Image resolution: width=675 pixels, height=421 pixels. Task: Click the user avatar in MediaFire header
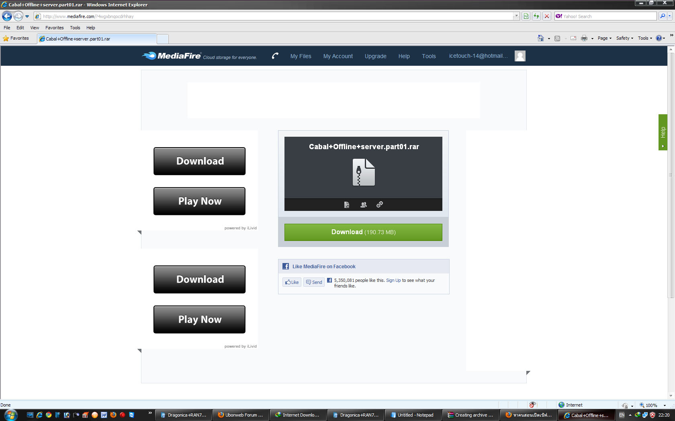point(520,56)
